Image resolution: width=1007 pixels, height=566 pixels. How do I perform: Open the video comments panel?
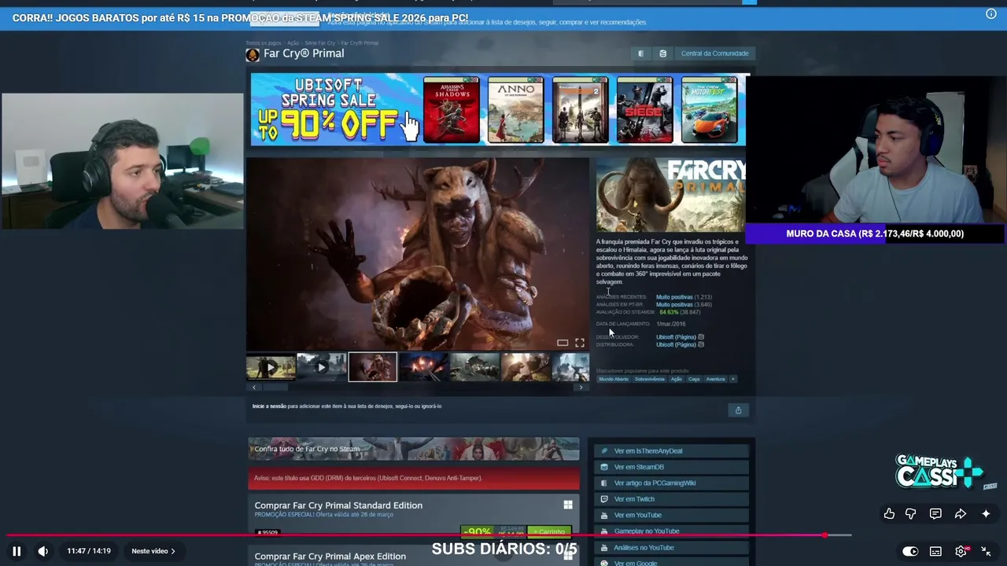(x=935, y=513)
